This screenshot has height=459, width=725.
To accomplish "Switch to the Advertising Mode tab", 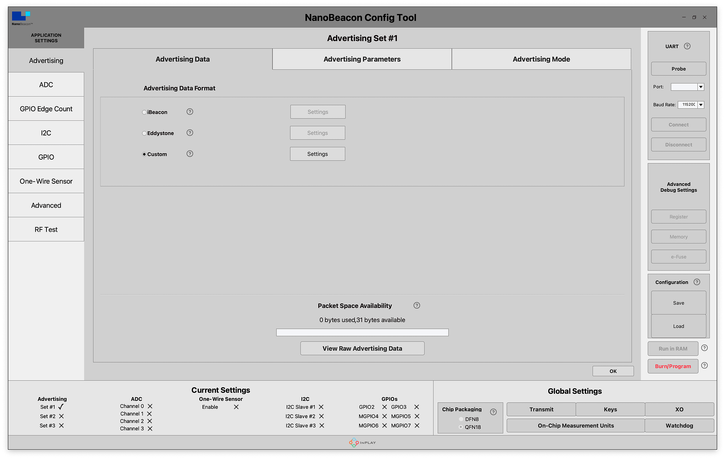I will click(541, 59).
